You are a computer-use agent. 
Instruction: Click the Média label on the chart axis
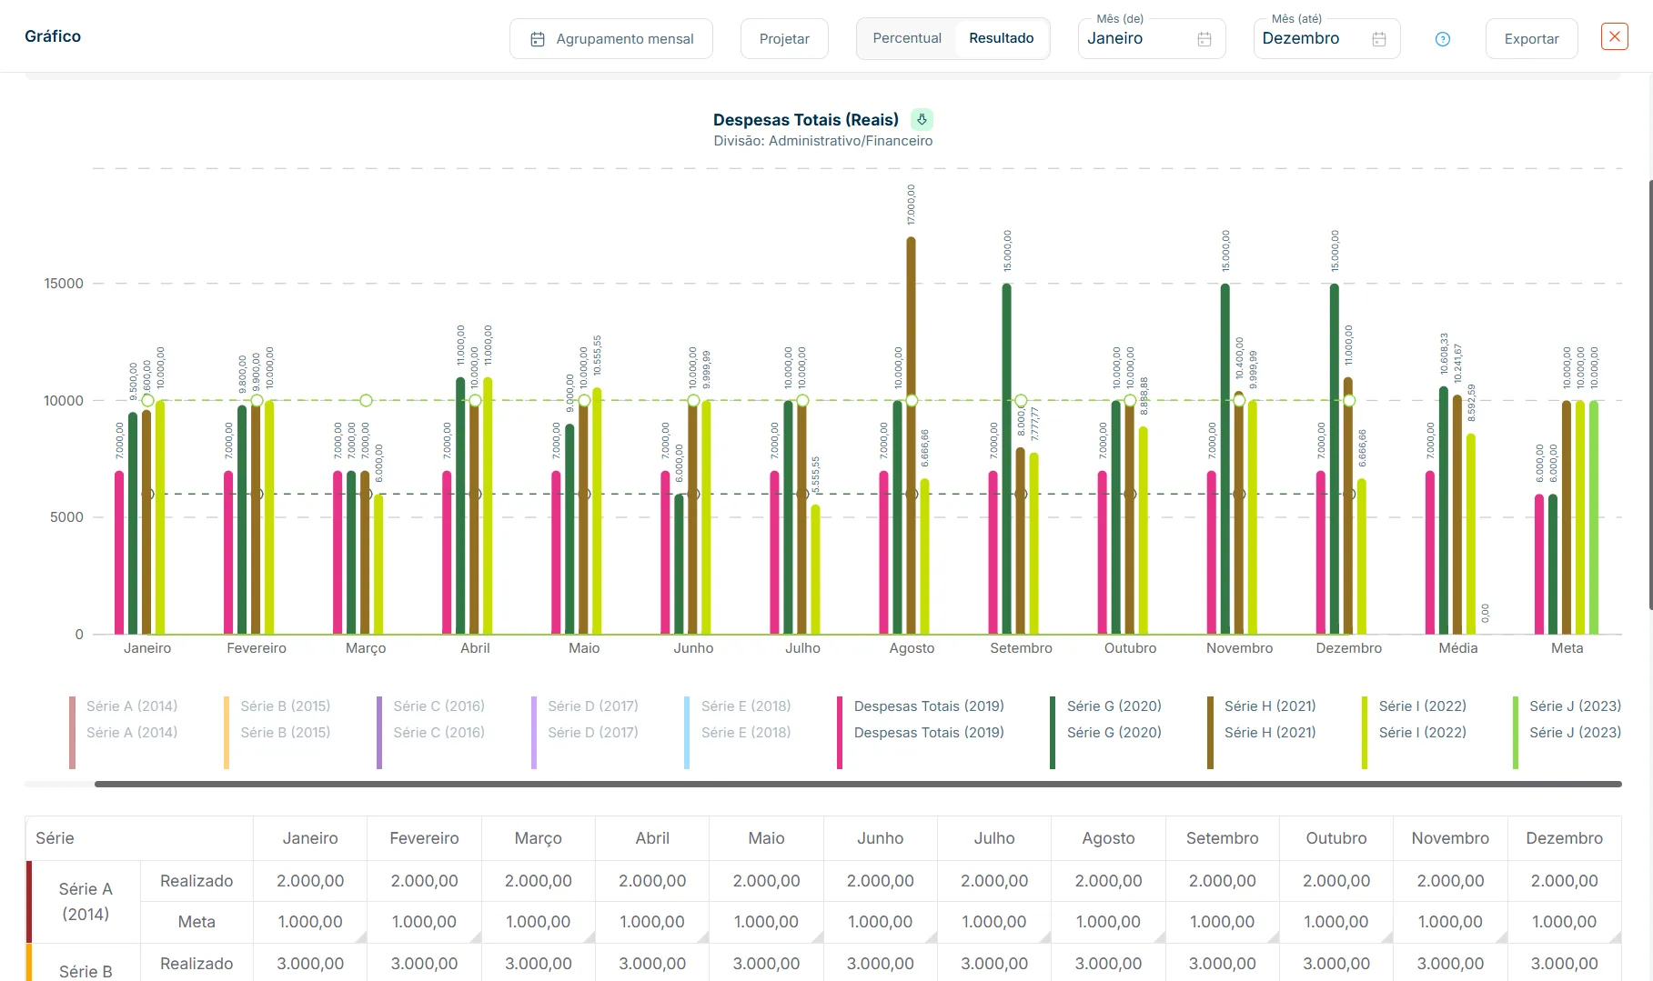point(1458,648)
